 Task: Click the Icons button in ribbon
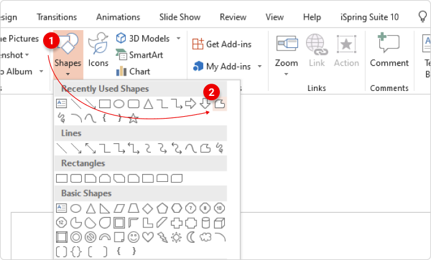(x=98, y=50)
